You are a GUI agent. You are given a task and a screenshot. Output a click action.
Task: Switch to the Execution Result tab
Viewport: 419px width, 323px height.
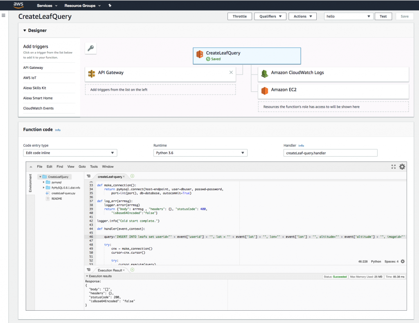click(110, 270)
